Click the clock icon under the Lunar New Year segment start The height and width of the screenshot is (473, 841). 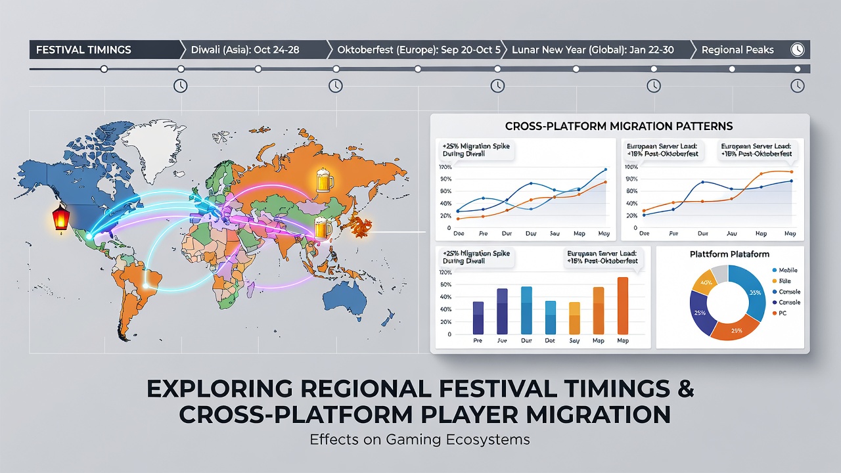click(x=497, y=85)
